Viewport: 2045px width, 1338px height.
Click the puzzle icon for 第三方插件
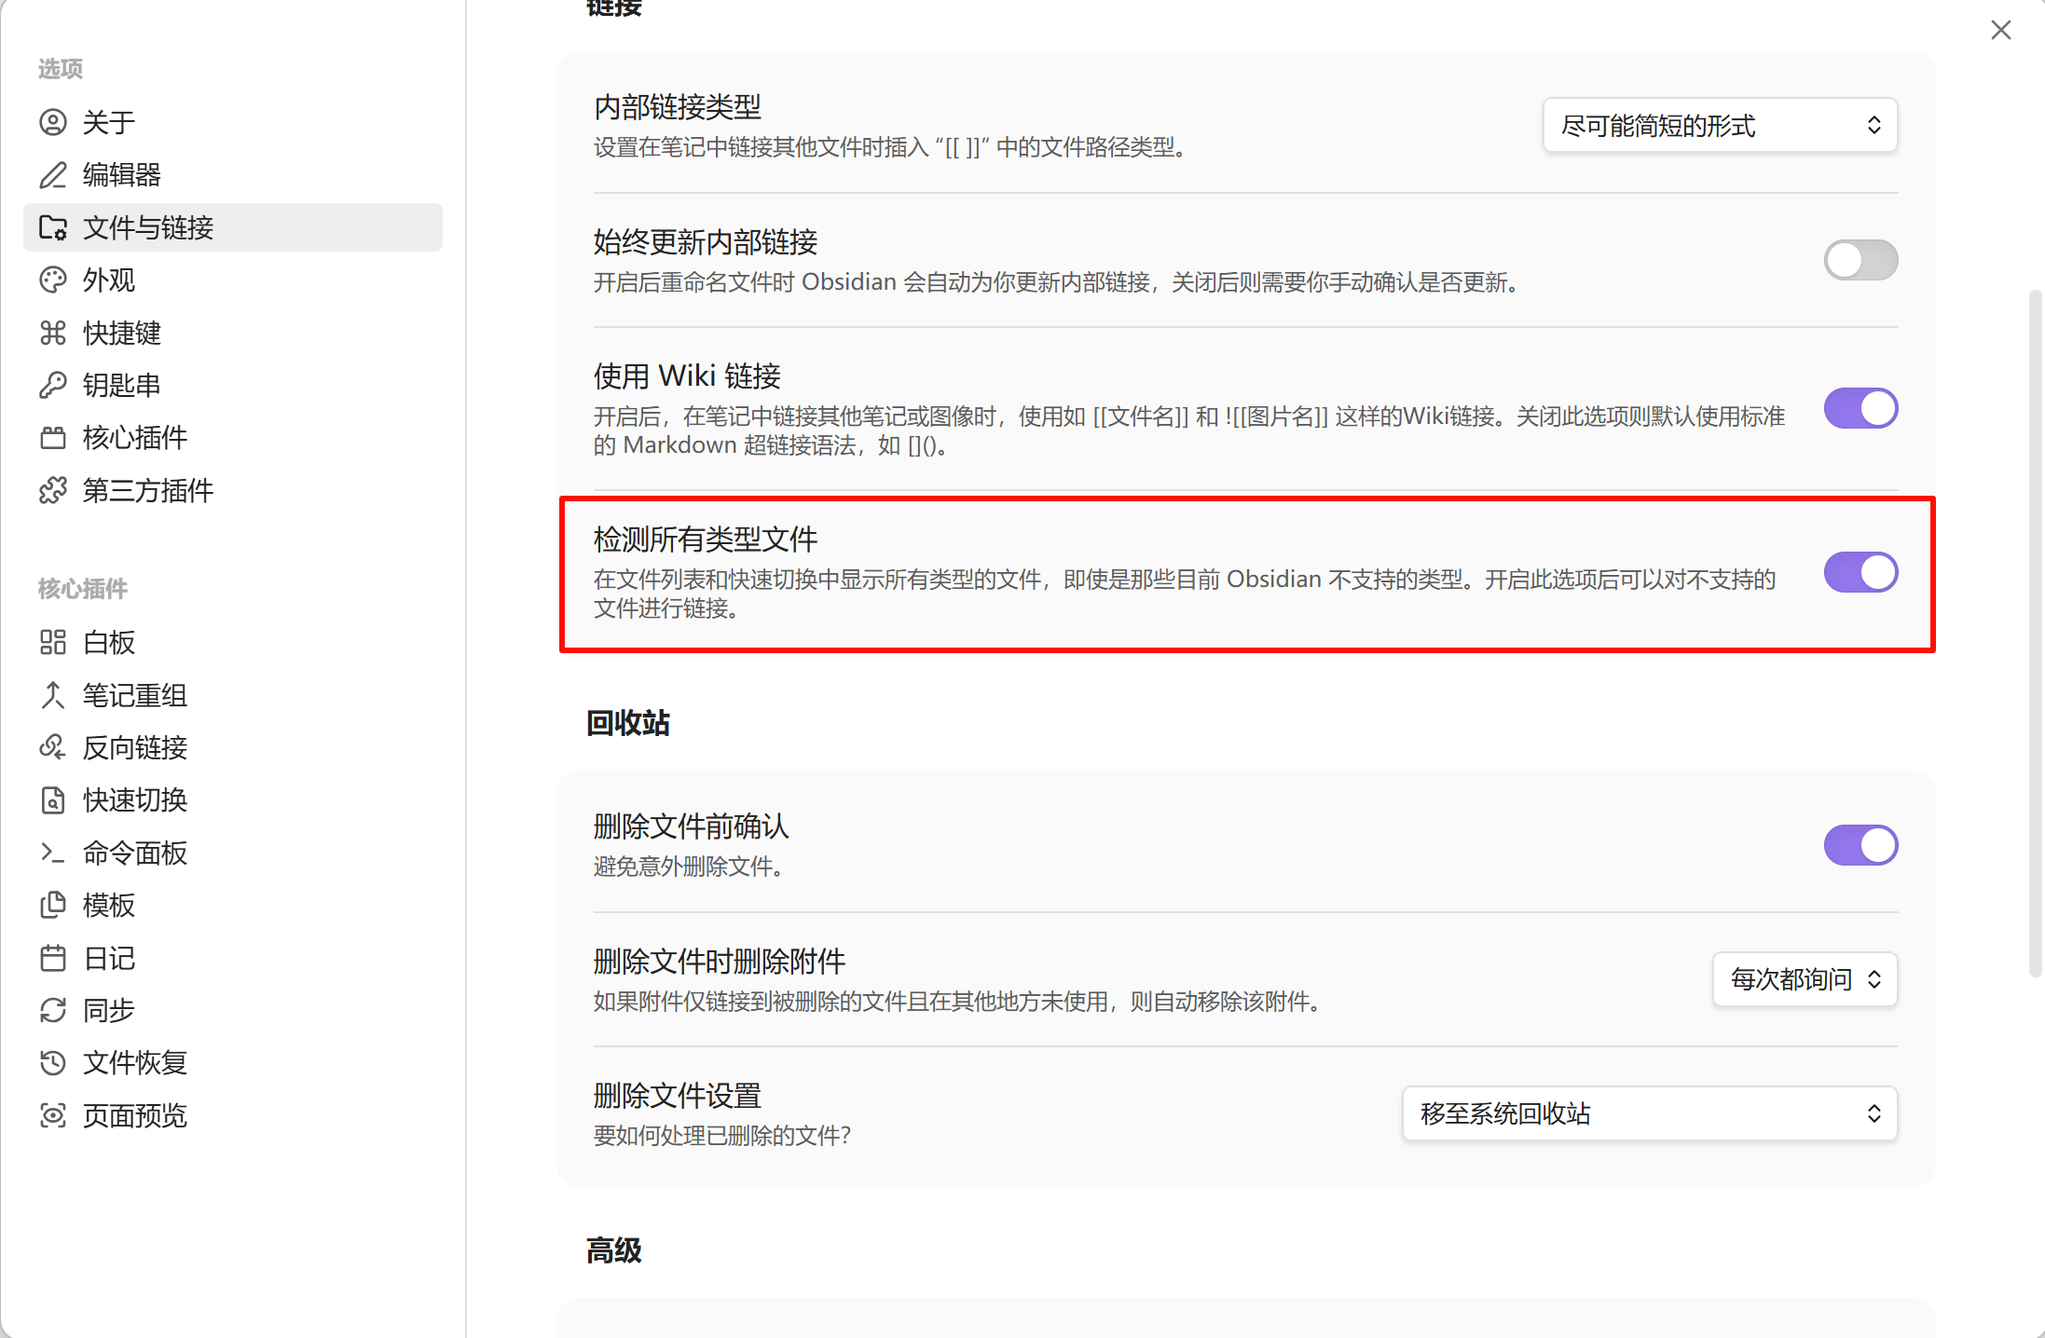[x=53, y=490]
